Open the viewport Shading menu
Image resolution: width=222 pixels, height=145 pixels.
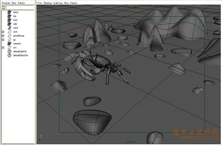(x=48, y=3)
